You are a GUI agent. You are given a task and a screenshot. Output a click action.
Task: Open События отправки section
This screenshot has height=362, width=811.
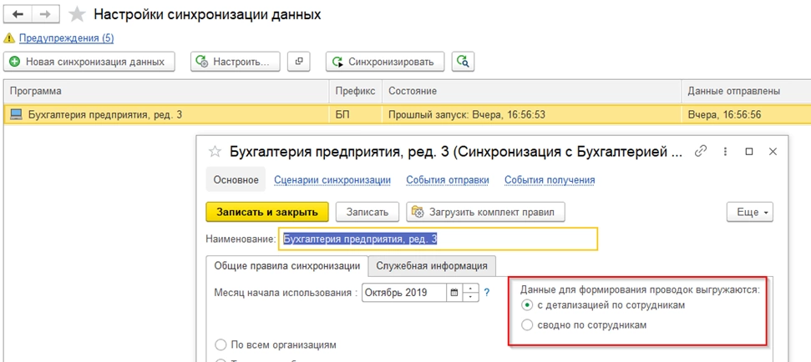(x=448, y=179)
